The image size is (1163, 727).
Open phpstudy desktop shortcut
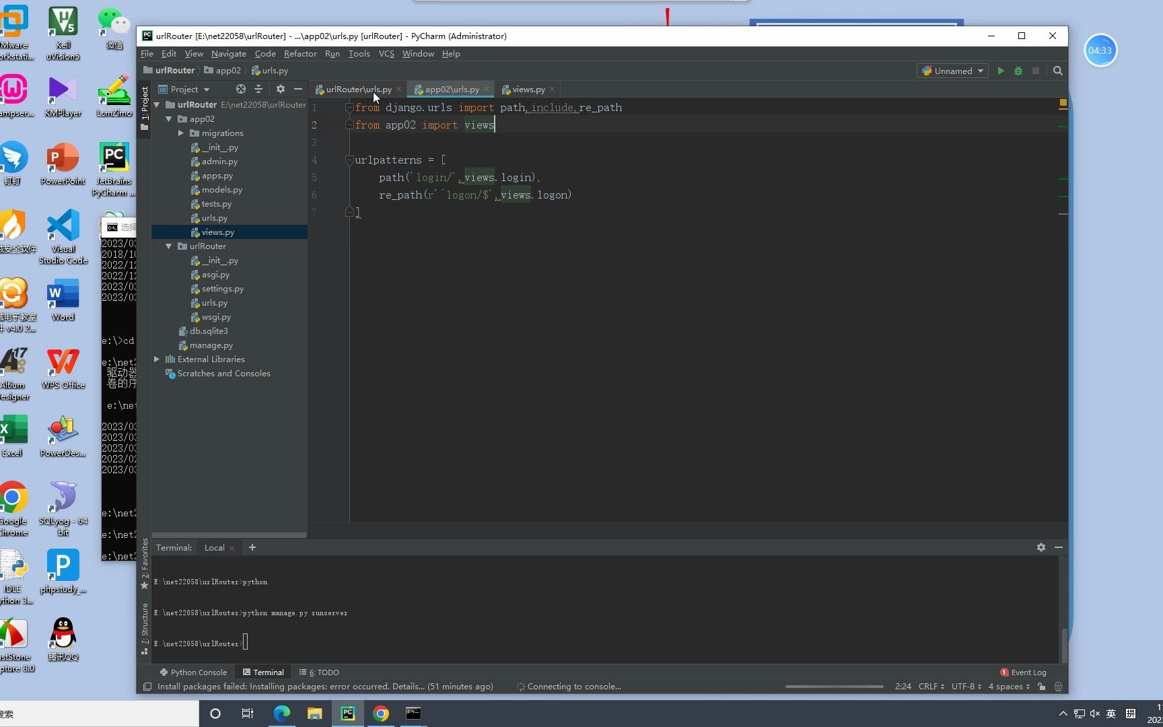point(63,572)
